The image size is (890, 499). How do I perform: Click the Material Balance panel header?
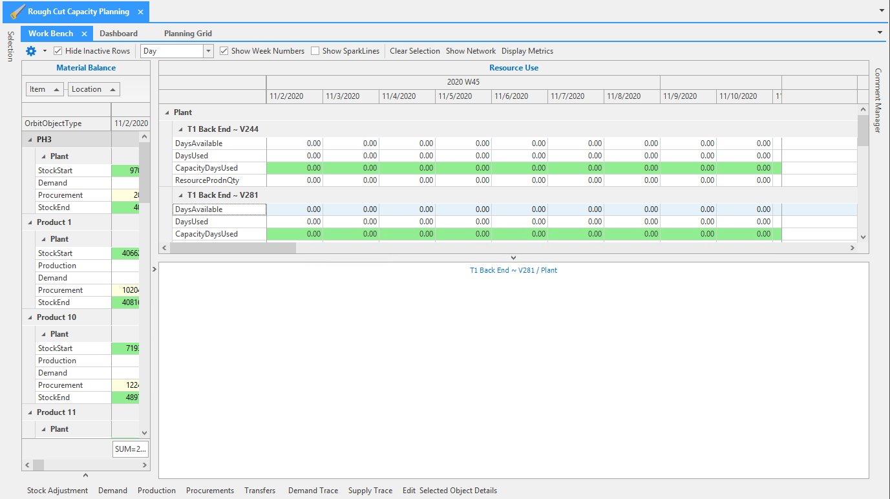tap(86, 68)
